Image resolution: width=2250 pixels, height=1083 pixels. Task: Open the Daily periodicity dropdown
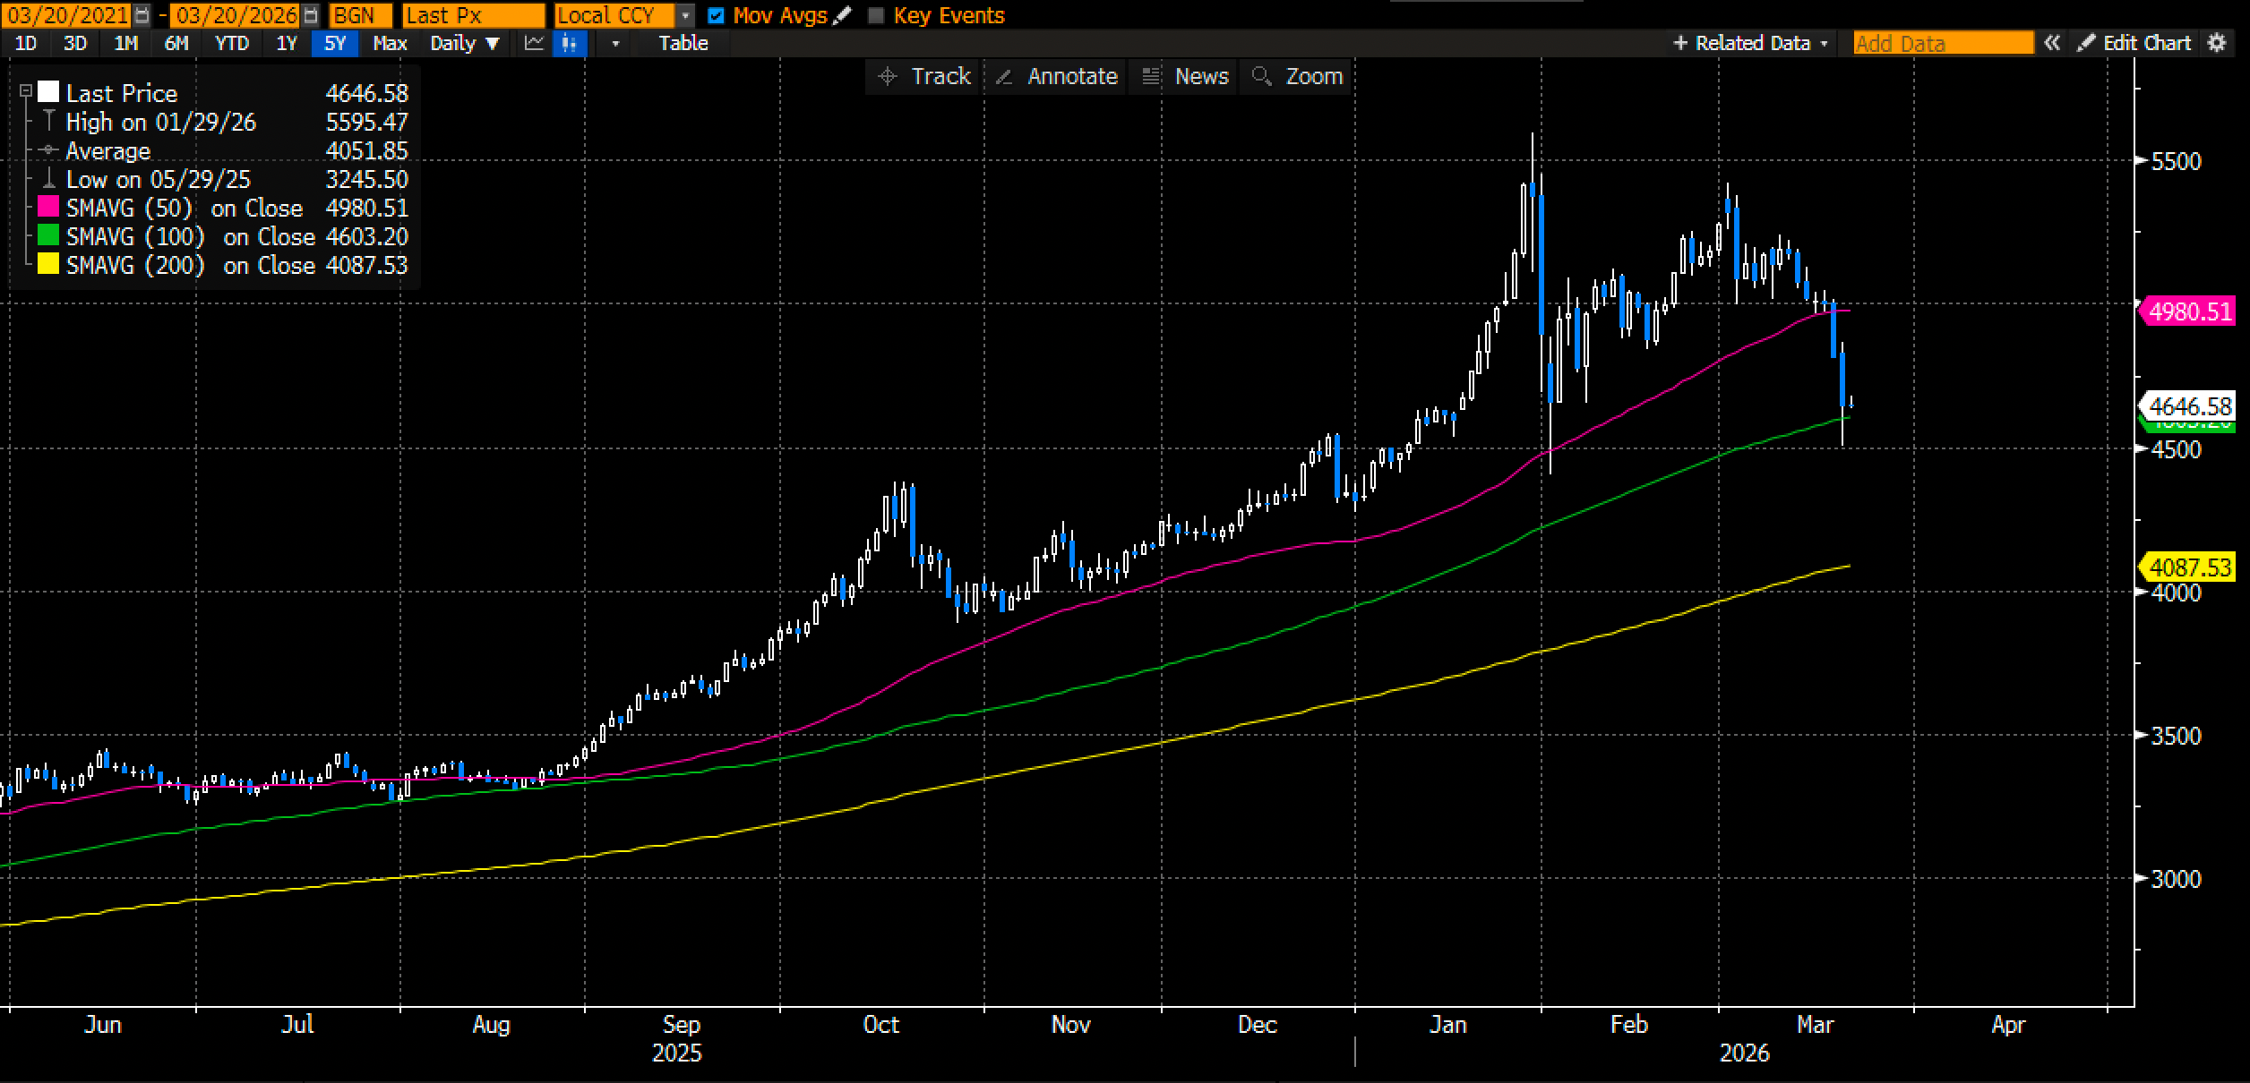[464, 43]
